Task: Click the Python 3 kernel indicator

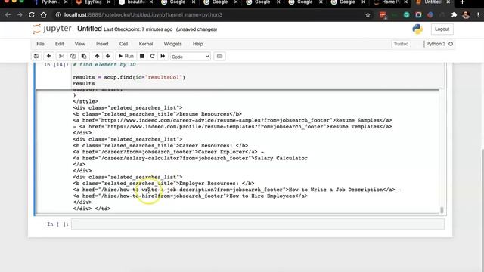Action: (439, 44)
